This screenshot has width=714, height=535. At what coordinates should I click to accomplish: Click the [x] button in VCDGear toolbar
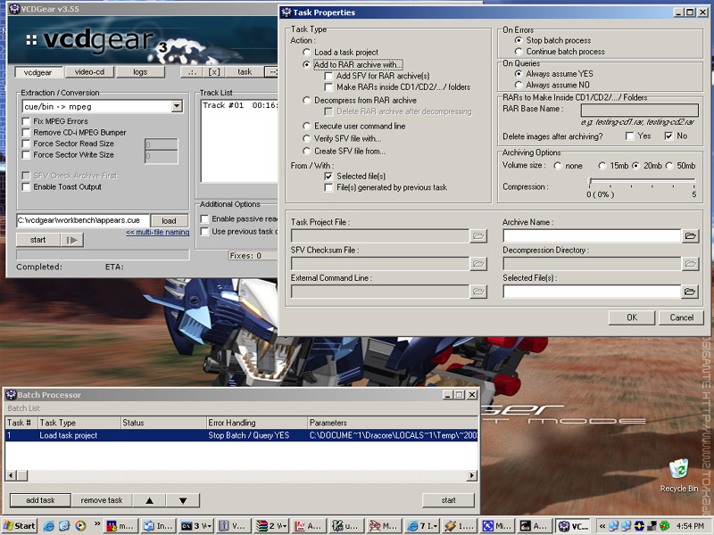coord(214,72)
